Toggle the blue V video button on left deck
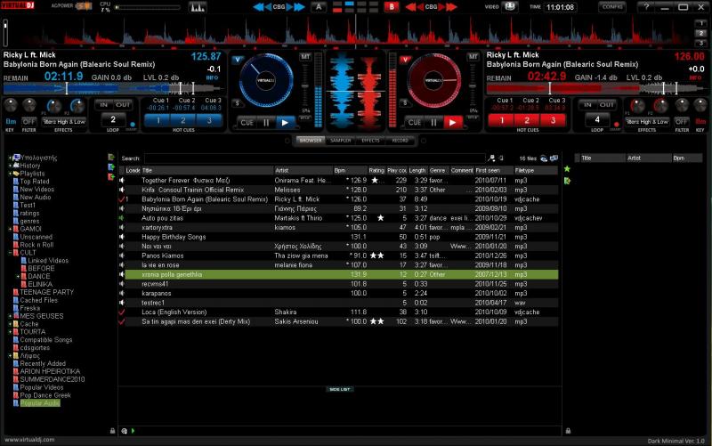 tap(238, 60)
